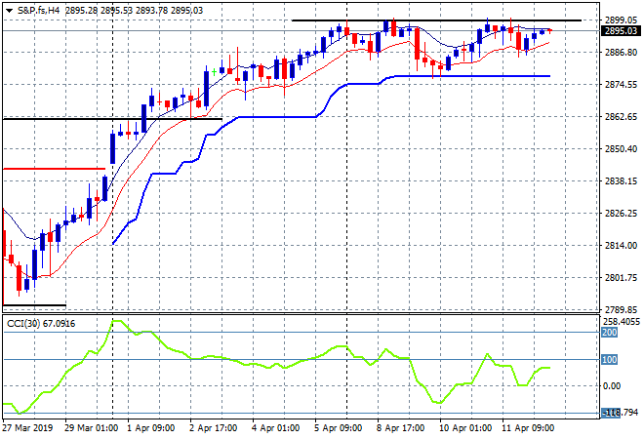
Task: Click the 2850.40 price axis label
Action: [621, 148]
